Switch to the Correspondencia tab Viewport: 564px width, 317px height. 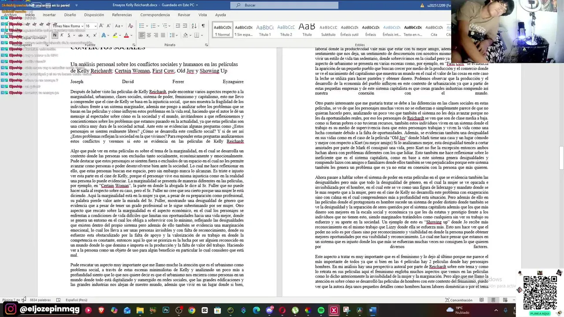(x=155, y=15)
